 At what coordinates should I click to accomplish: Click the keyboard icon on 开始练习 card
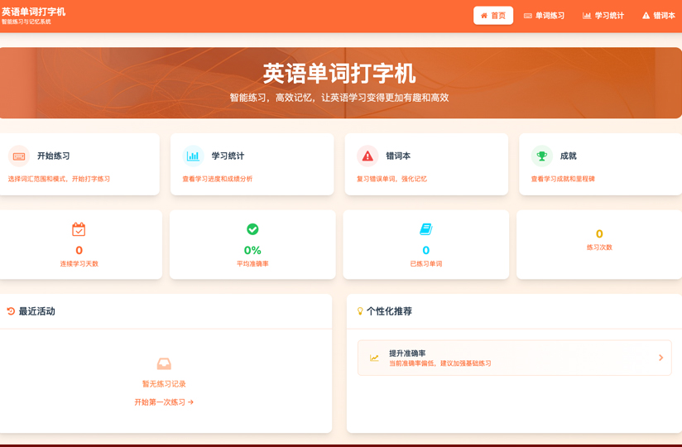point(19,156)
